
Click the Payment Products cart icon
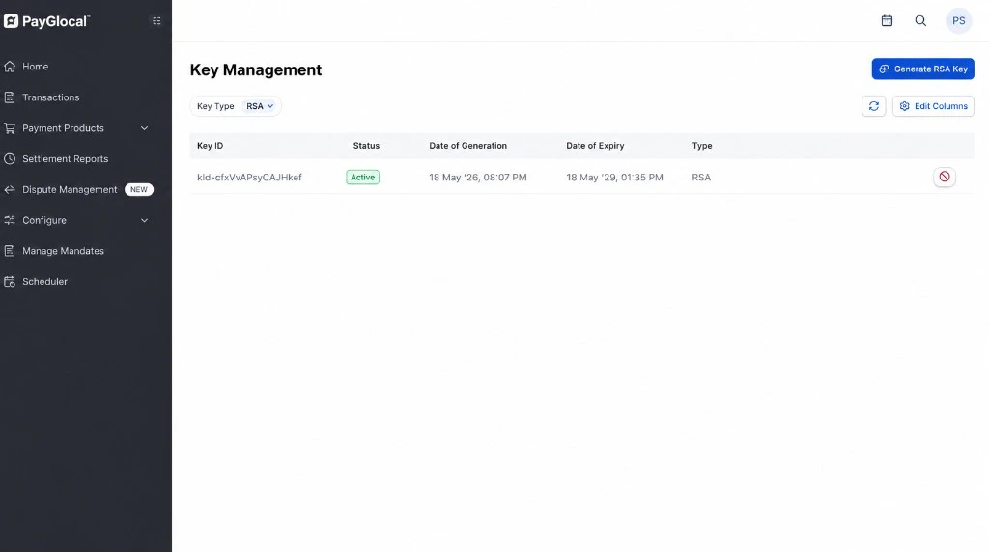[x=10, y=128]
